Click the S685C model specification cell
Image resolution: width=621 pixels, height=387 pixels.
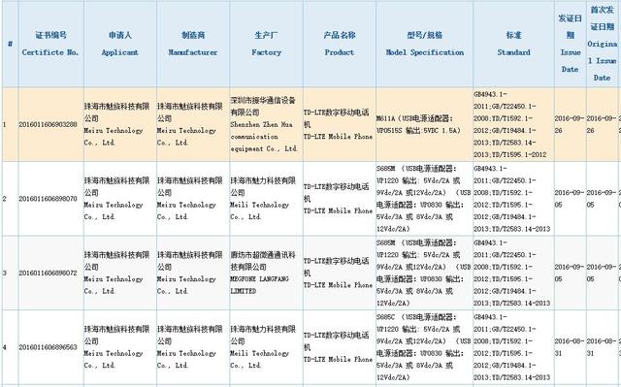click(x=425, y=347)
